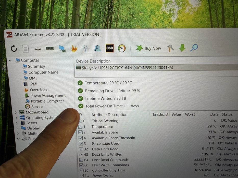Toggle the Percentage Used checkbox
The width and height of the screenshot is (238, 178).
[81, 143]
